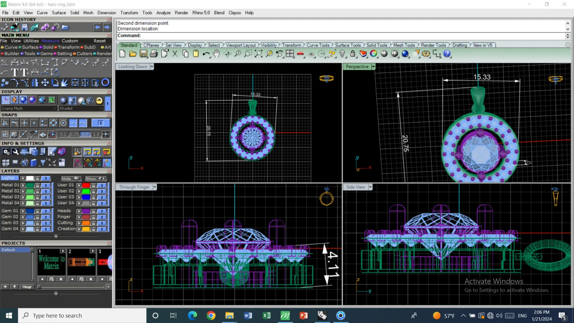Toggle the Metal 01 layer on/off switch
Viewport: 574px width, 323px height.
pos(46,185)
